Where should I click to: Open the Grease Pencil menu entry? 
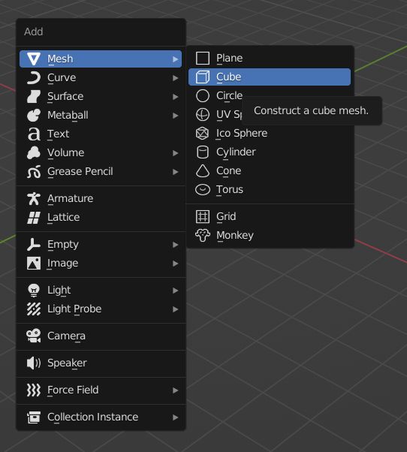101,171
